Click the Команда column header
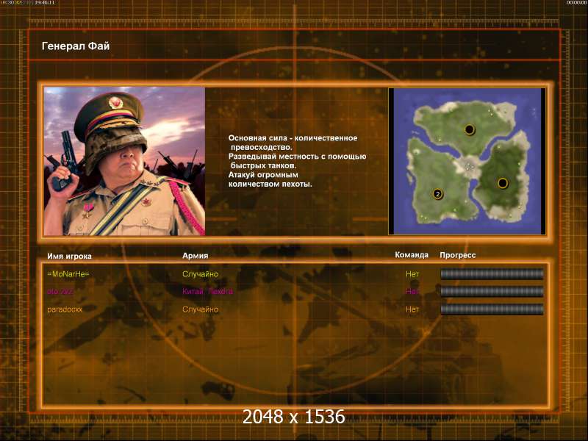588x441 pixels. point(412,255)
